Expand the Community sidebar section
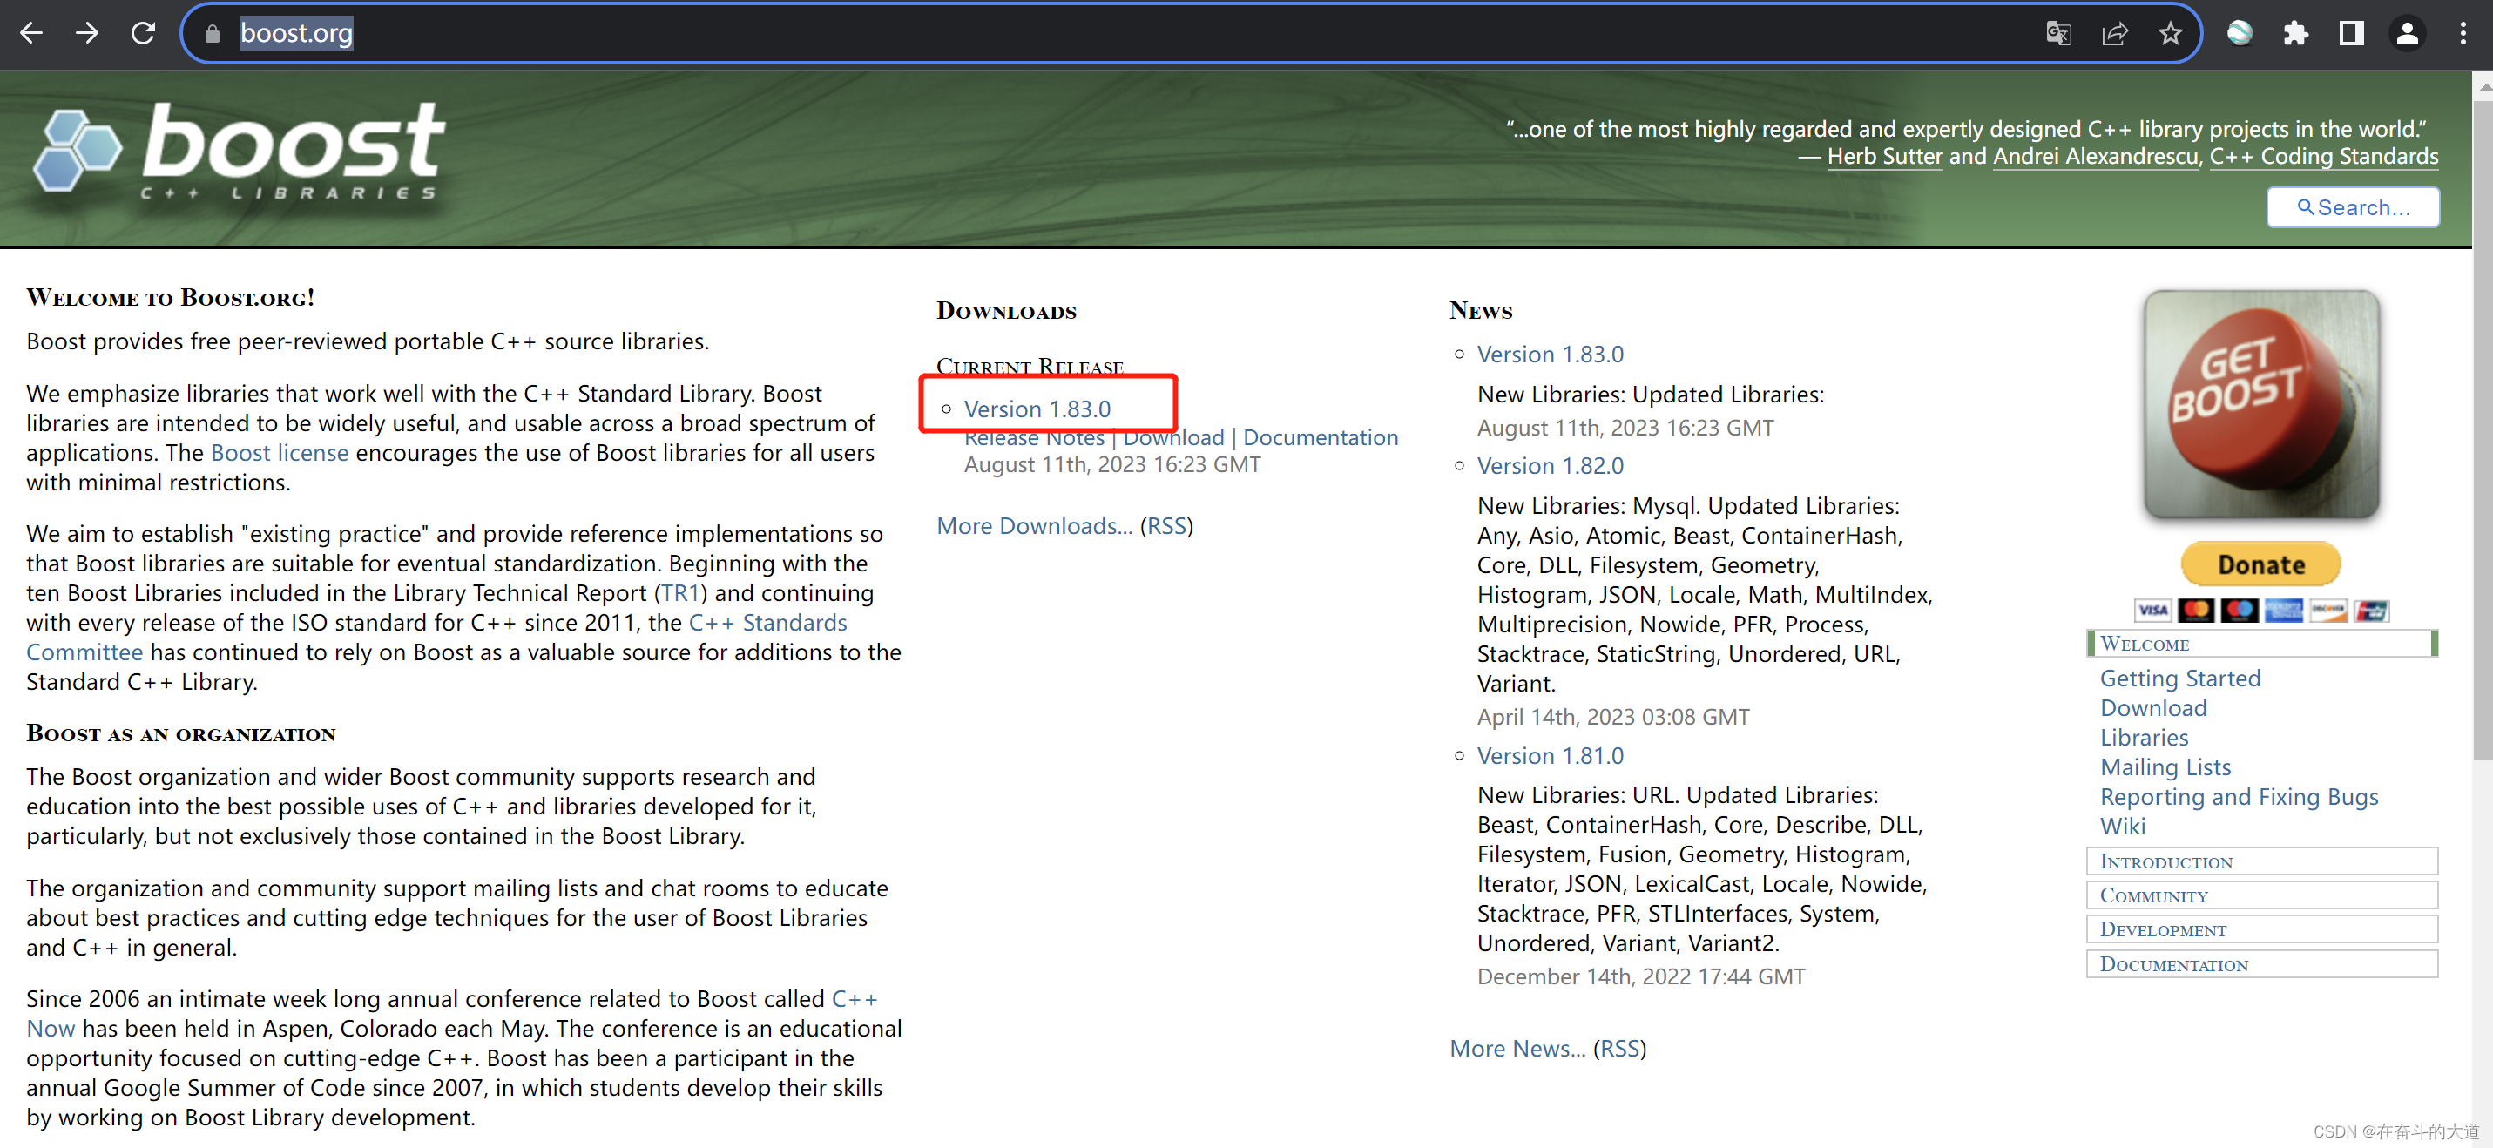The height and width of the screenshot is (1148, 2493). click(x=2153, y=895)
